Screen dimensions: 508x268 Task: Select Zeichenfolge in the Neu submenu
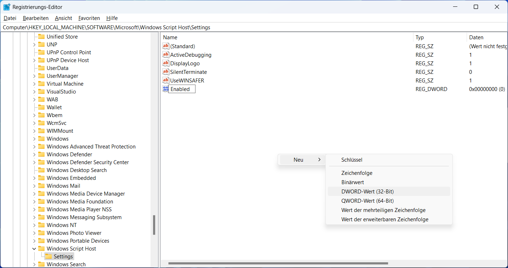(389, 173)
